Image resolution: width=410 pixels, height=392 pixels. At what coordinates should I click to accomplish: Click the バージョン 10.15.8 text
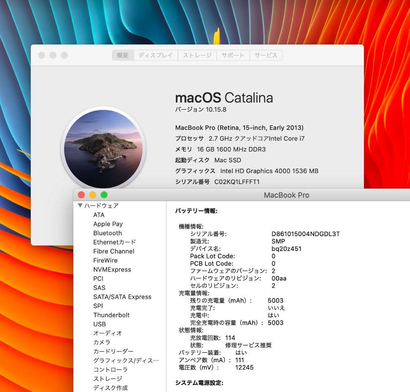200,110
